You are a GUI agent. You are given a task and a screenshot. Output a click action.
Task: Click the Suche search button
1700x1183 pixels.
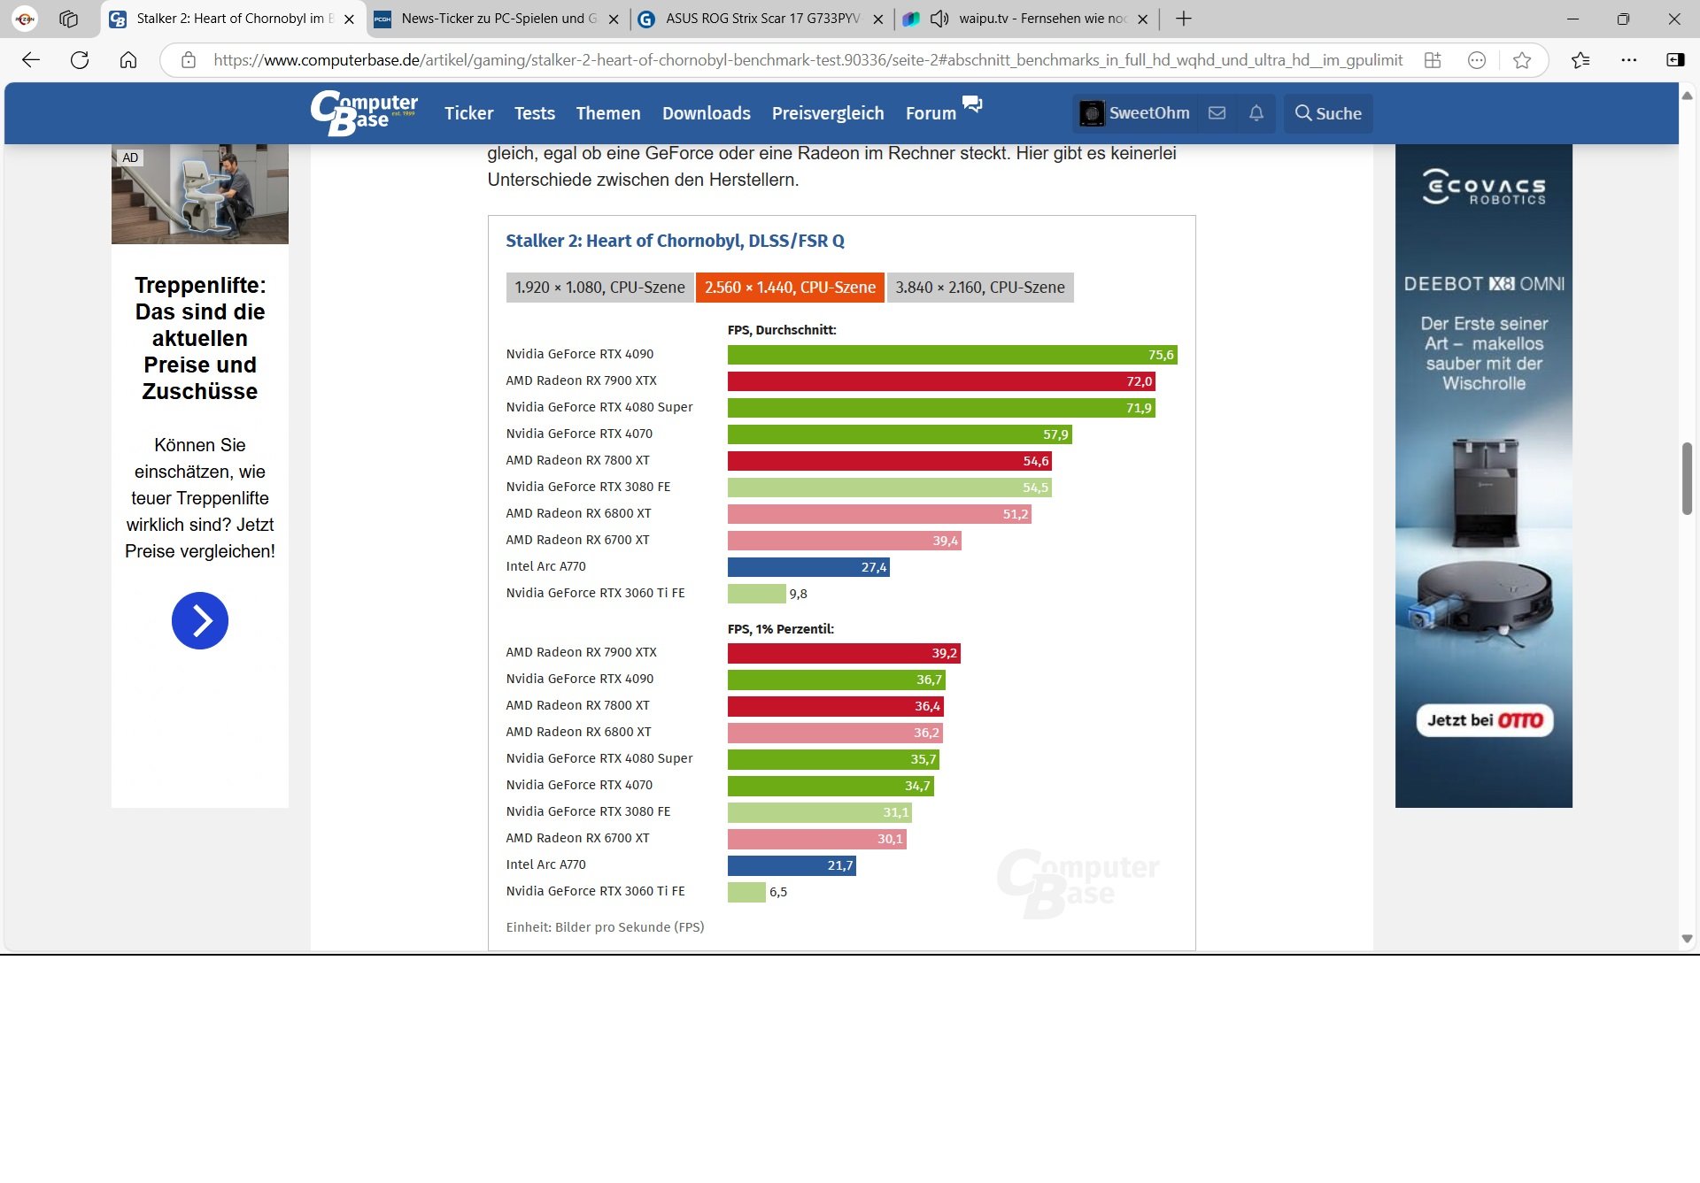[x=1328, y=113]
